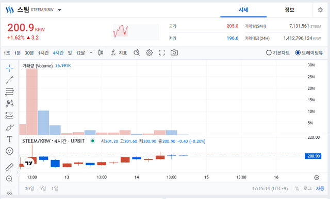
Task: Click the Steem coin logo
Action: (x=10, y=10)
